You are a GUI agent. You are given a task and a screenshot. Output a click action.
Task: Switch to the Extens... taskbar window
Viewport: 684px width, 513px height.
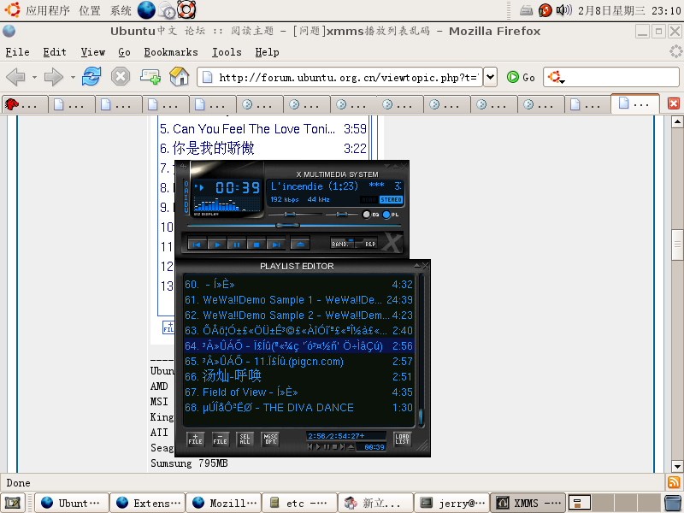point(147,503)
